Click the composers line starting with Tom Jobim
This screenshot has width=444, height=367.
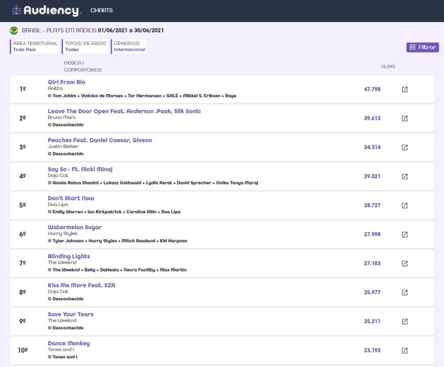[x=142, y=96]
